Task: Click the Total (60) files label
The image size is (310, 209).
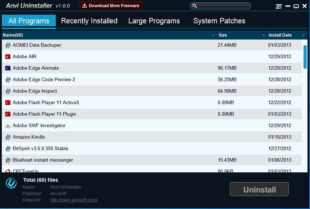Action: click(41, 180)
